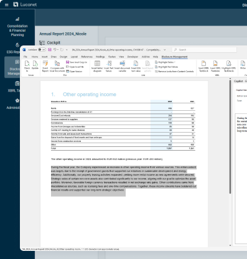Click the Insert table/diagram icon

click(97, 66)
